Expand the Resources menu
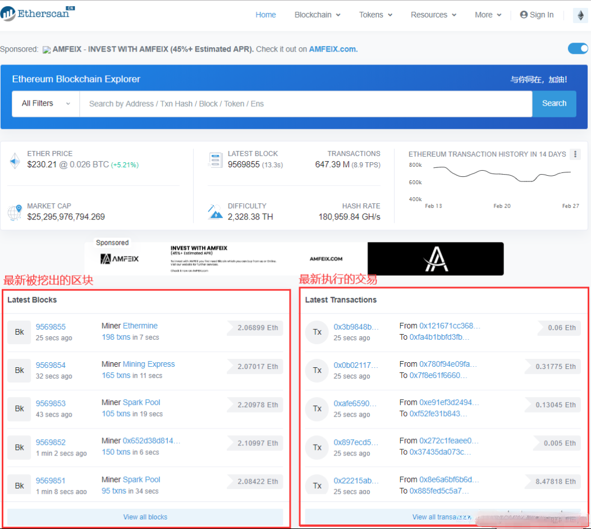 [433, 15]
